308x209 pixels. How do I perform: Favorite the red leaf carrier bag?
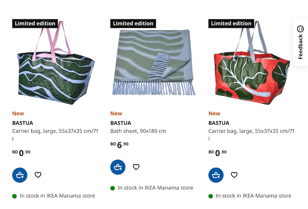[234, 175]
